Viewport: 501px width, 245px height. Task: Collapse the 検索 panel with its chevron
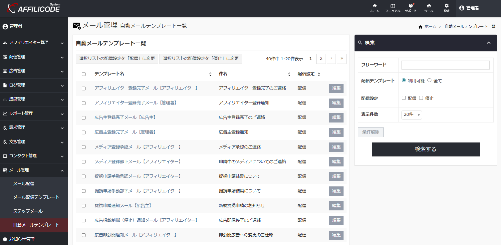coord(489,43)
